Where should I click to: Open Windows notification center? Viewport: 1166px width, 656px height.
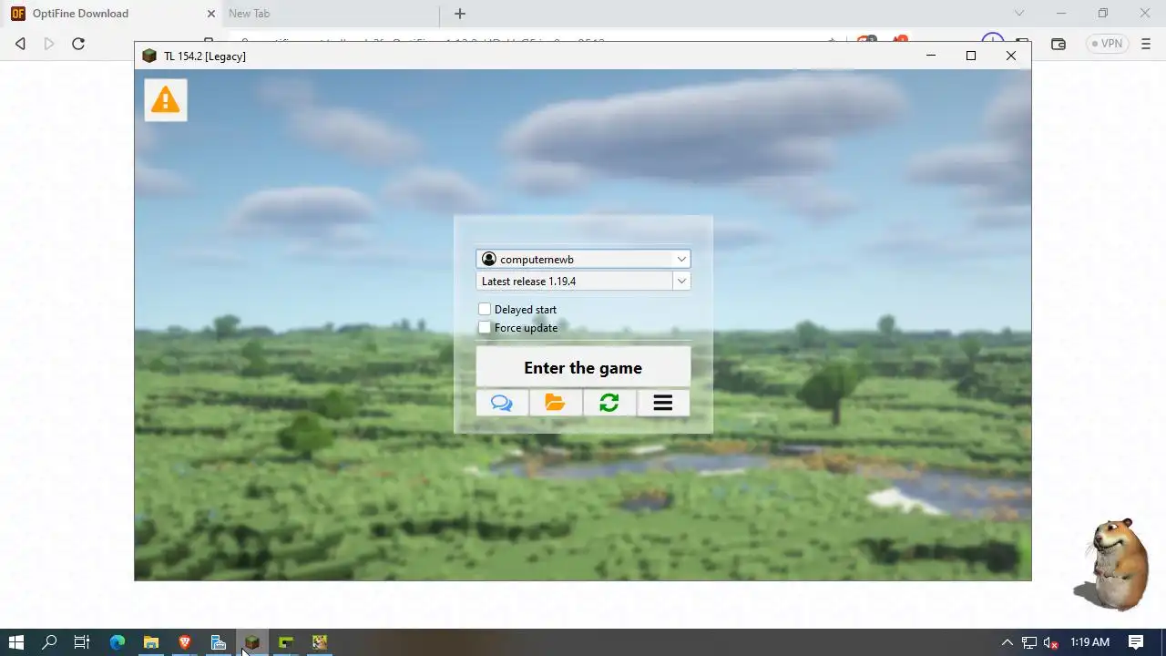[x=1136, y=642]
